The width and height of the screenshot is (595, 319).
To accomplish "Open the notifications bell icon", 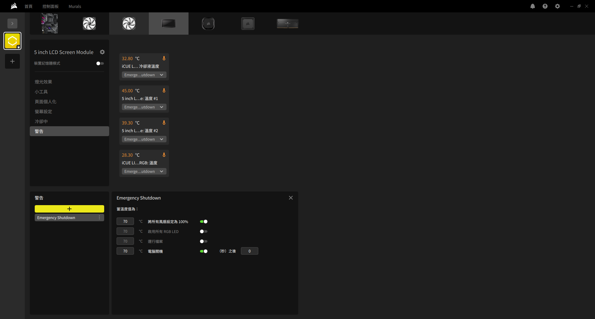I will pos(533,6).
